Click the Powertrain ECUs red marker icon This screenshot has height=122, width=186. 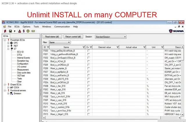(8, 40)
